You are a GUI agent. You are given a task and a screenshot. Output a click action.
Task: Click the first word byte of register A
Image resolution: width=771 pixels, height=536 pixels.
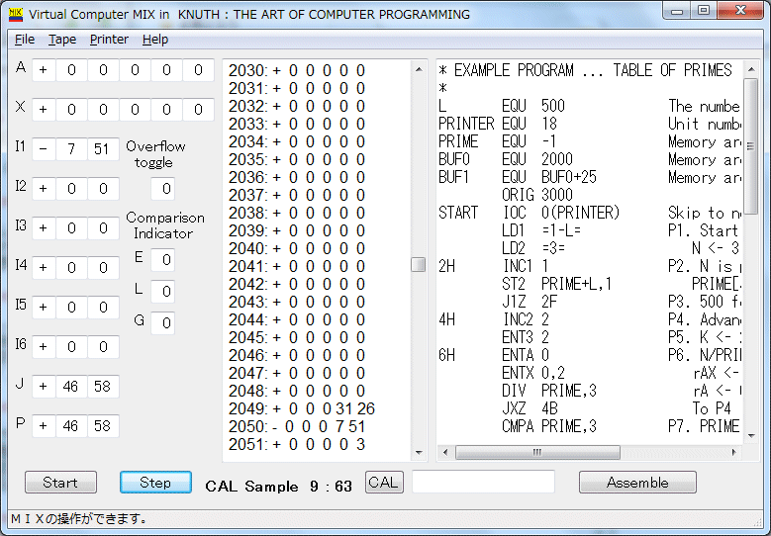pos(71,70)
